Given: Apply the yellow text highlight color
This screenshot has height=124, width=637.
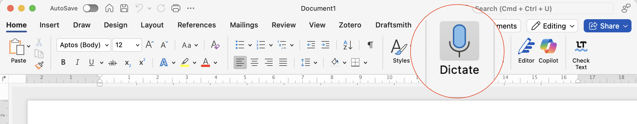Looking at the screenshot, I should coord(185,63).
